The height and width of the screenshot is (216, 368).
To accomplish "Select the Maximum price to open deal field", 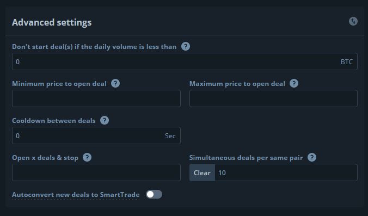I will click(273, 98).
